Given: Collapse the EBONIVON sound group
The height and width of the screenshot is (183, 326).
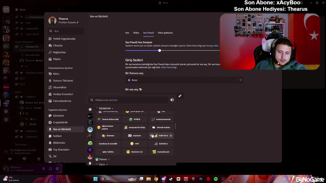Looking at the screenshot, I should tap(104, 109).
